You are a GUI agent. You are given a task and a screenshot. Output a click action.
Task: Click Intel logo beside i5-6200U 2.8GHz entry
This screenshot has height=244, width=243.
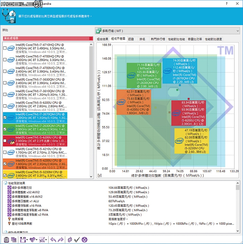11,106
